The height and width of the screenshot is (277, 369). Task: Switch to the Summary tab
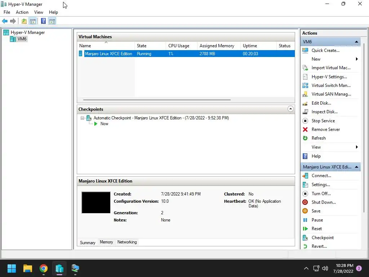[x=88, y=243]
